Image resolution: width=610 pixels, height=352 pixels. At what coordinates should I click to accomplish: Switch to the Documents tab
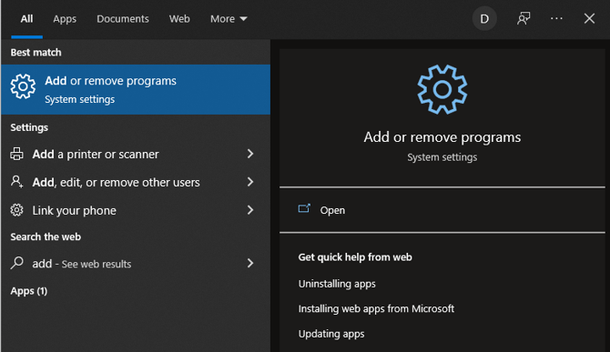tap(123, 19)
